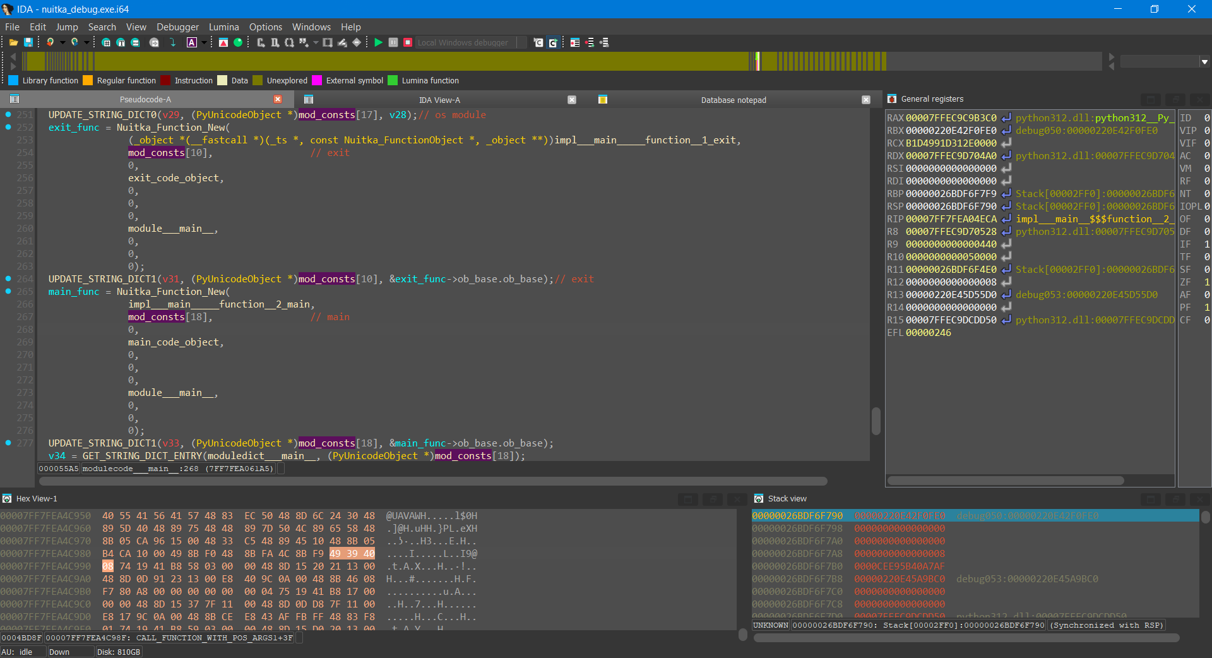Click the third teal view toolbar icon
The width and height of the screenshot is (1212, 658).
click(135, 42)
